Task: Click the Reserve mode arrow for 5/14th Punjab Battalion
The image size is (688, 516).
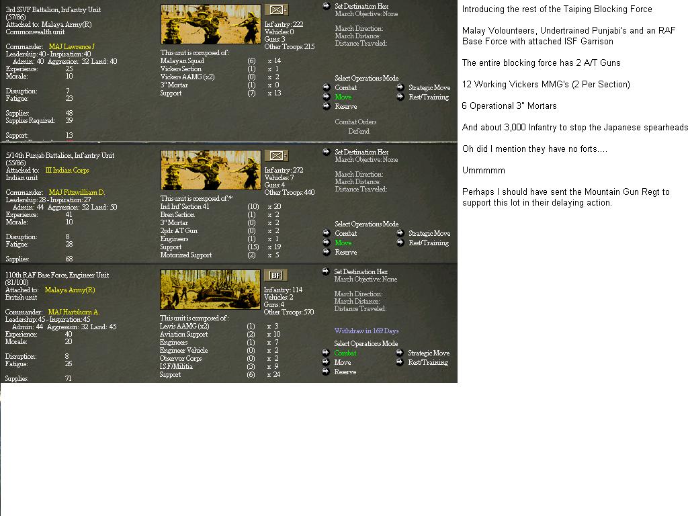Action: 327,252
